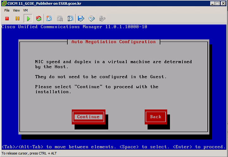Click the CD/DVD drive connect icon
This screenshot has height=157, width=228.
click(x=92, y=18)
